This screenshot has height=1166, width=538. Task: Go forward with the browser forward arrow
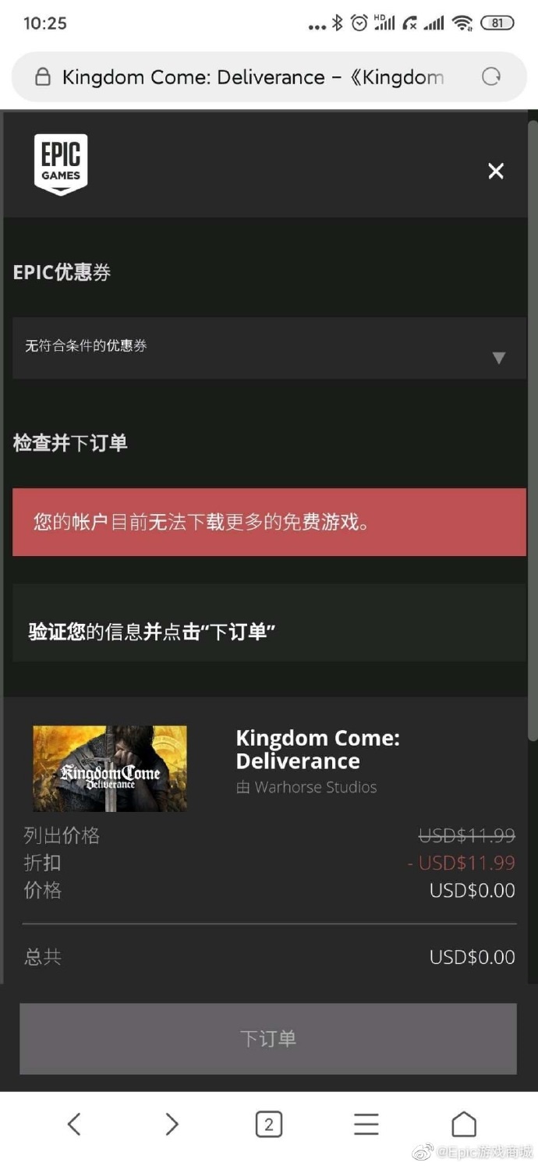coord(172,1124)
